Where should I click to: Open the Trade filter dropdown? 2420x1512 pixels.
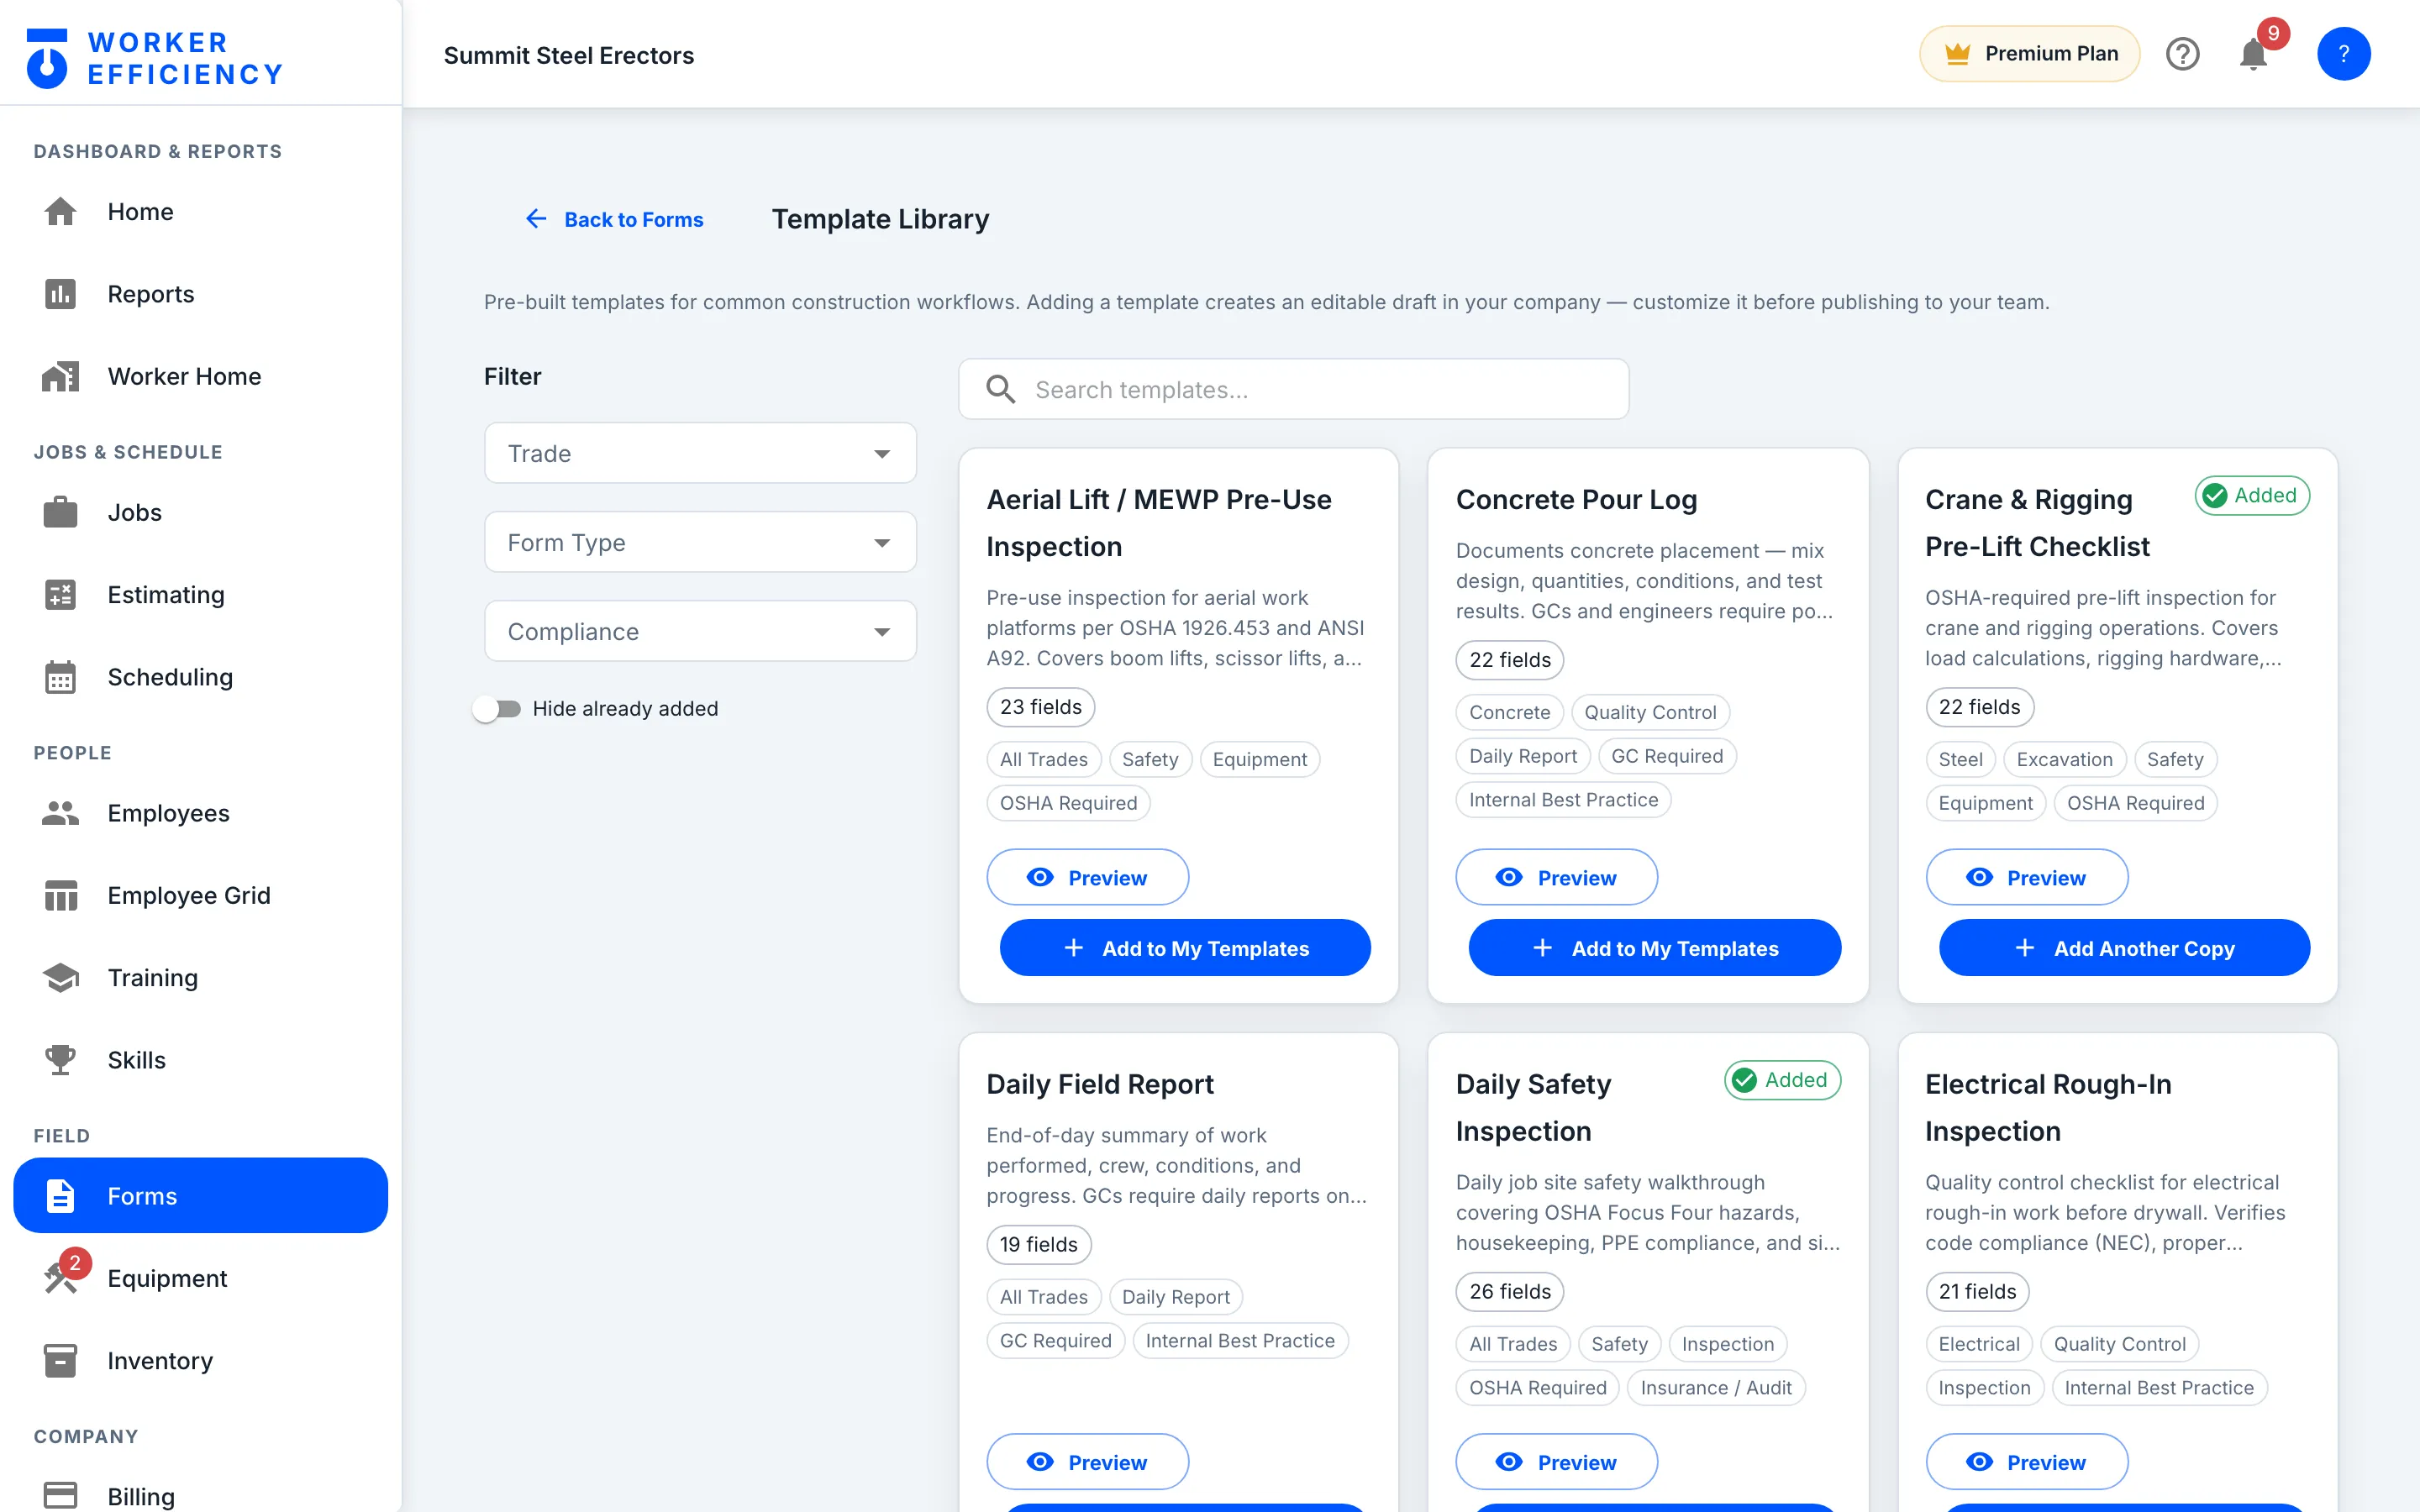700,453
